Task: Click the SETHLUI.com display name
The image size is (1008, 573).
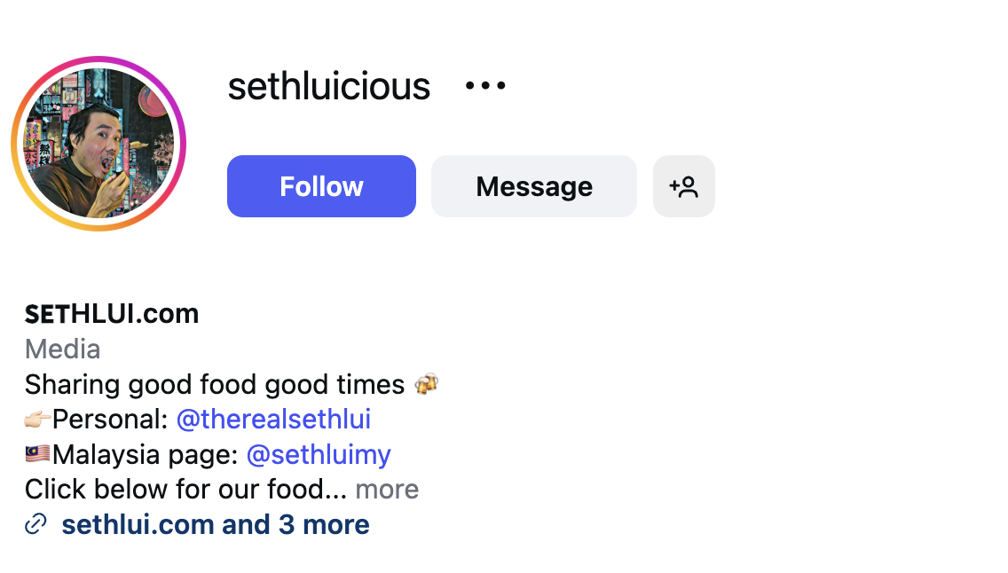Action: click(x=112, y=313)
